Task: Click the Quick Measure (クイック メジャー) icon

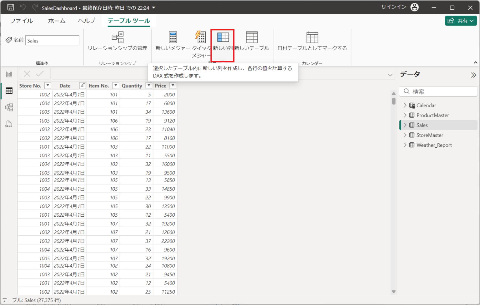Action: click(x=200, y=37)
